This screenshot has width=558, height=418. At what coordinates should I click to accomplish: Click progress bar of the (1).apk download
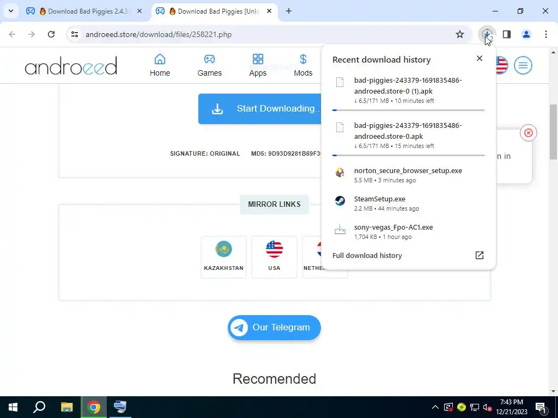(x=408, y=110)
